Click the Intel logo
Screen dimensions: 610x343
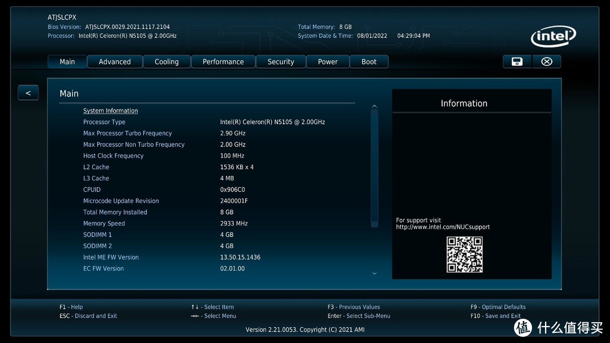tap(553, 36)
